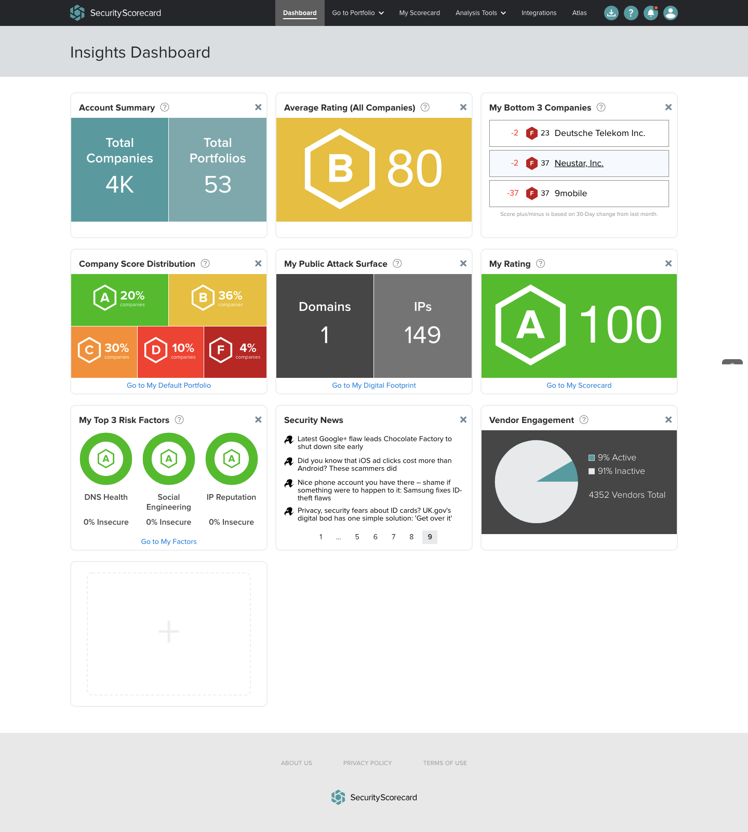Expand the Analysis Tools dropdown menu

(x=480, y=13)
